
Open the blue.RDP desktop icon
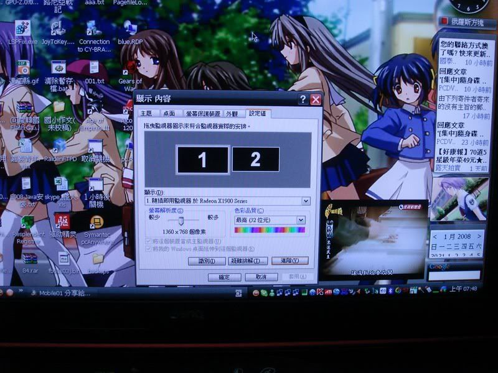pos(130,33)
